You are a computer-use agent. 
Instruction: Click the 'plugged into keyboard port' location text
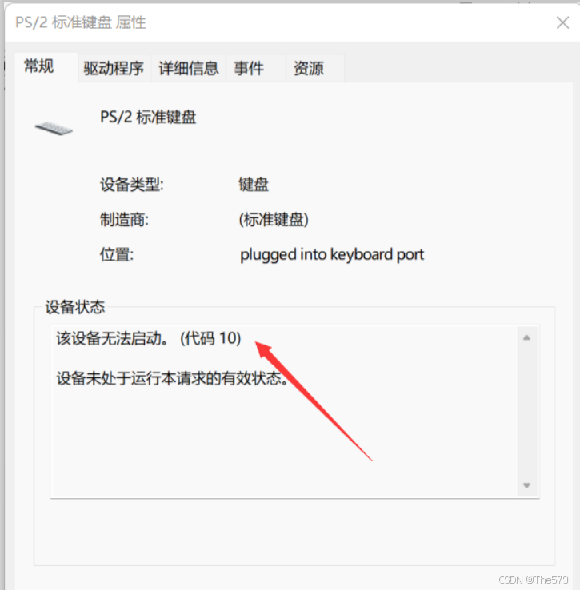click(332, 255)
